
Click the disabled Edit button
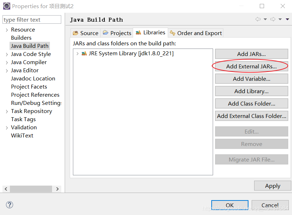coord(252,131)
